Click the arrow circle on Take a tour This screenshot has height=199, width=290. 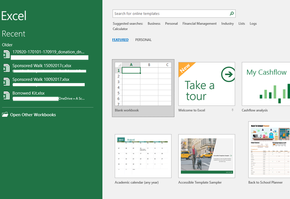point(228,74)
